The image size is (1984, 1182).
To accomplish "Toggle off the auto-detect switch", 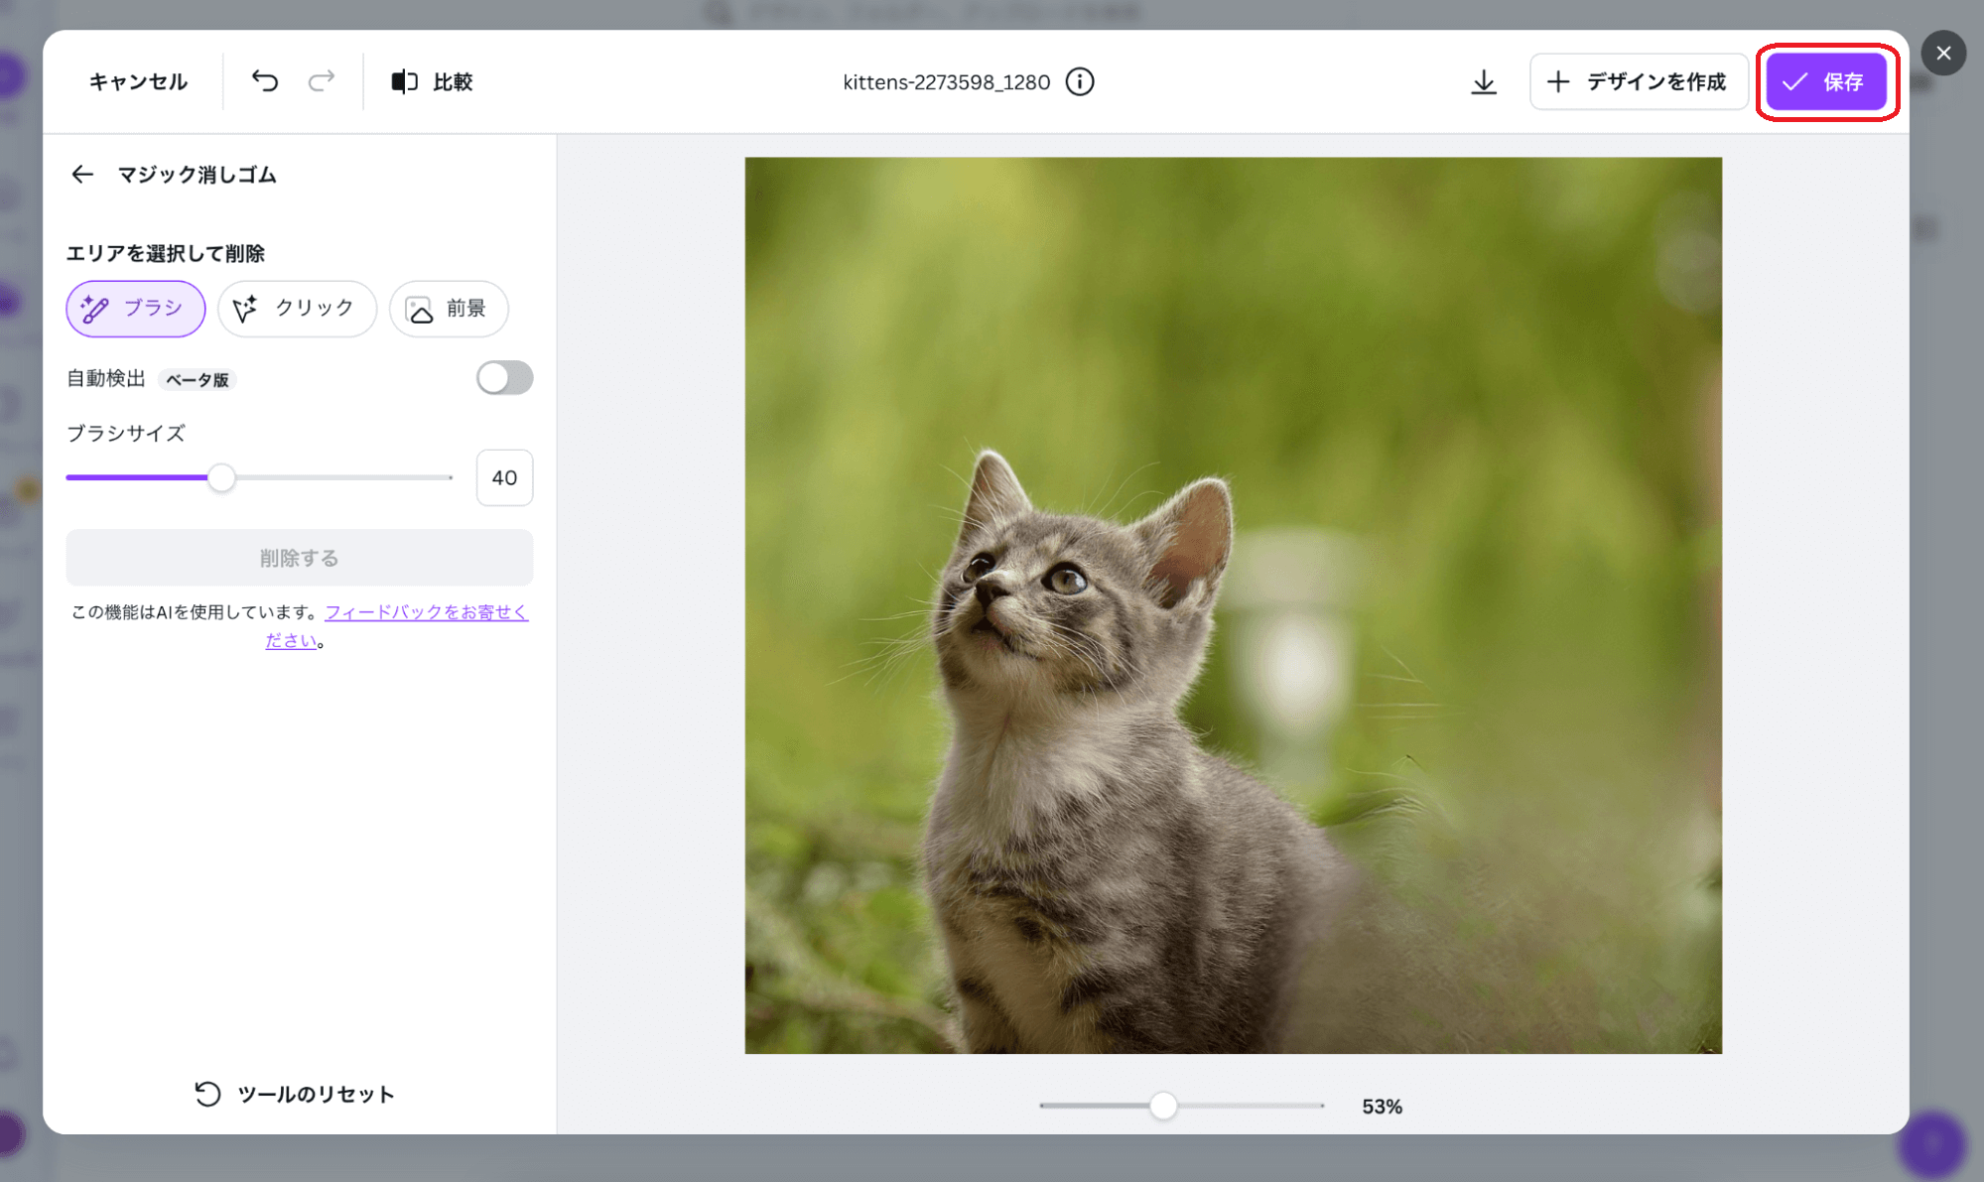I will coord(504,378).
